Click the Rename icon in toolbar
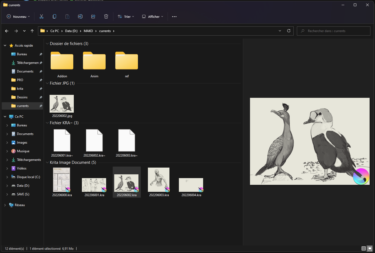The image size is (375, 253). coord(80,17)
